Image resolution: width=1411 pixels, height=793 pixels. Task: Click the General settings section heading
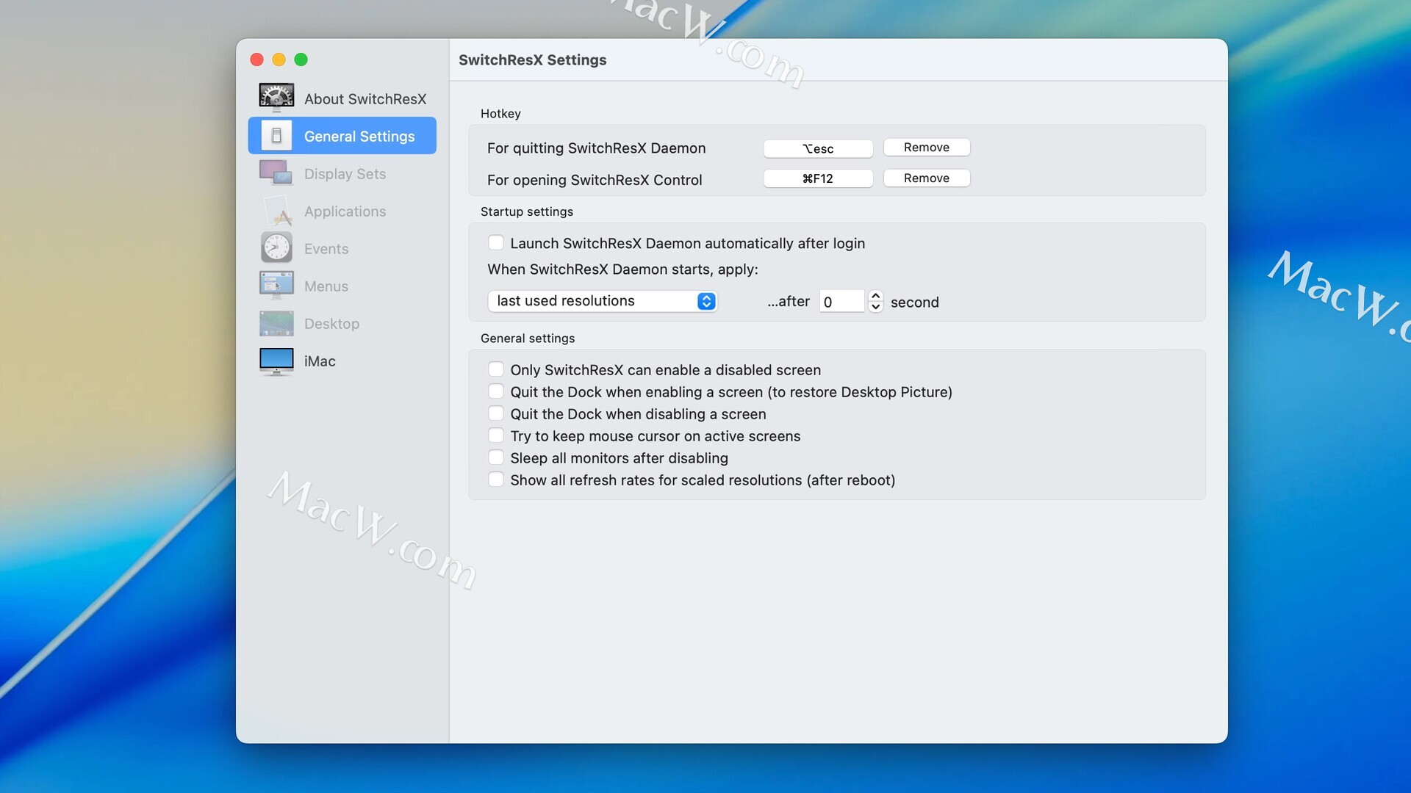coord(528,338)
